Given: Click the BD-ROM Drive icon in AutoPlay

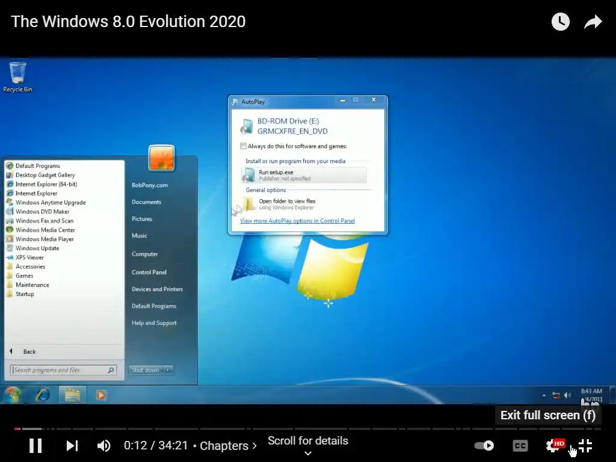Looking at the screenshot, I should [247, 126].
